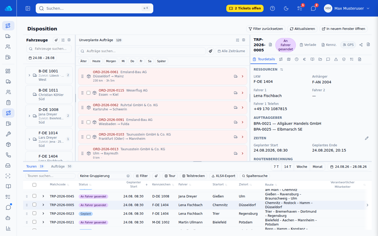Viewport: 378px width, 236px height.
Task: Open the wrench icon in left sidebar
Action: [8, 134]
